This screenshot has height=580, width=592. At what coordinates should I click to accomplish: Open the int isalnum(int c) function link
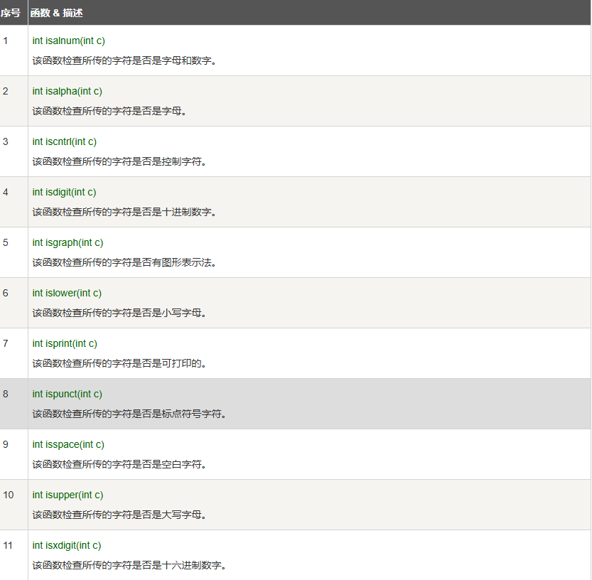pos(68,41)
